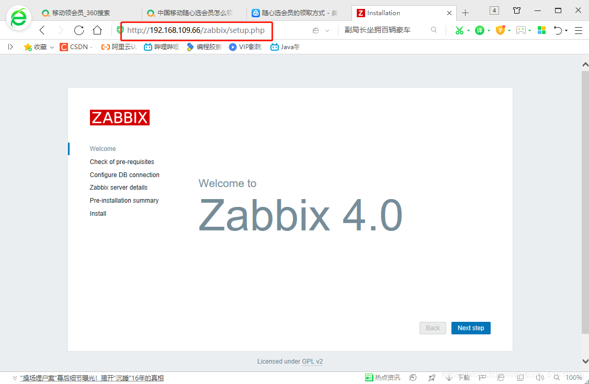Select Zabbix server details step

pos(119,188)
